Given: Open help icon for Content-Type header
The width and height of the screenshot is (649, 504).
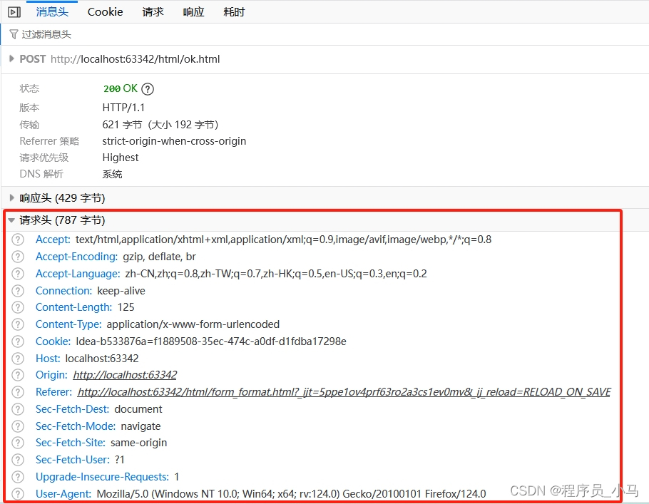Looking at the screenshot, I should [18, 324].
